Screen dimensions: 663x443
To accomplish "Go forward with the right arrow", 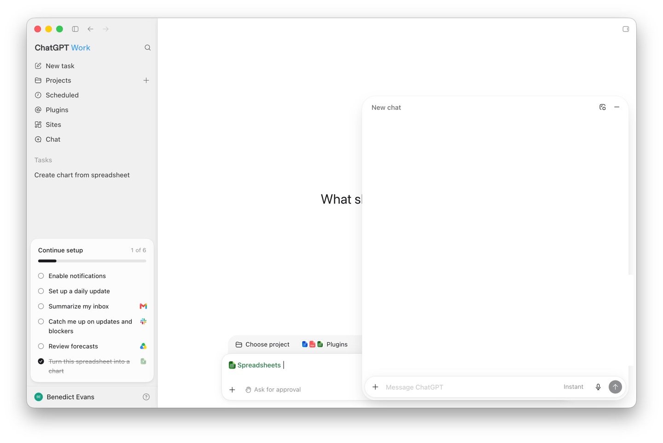I will tap(106, 29).
